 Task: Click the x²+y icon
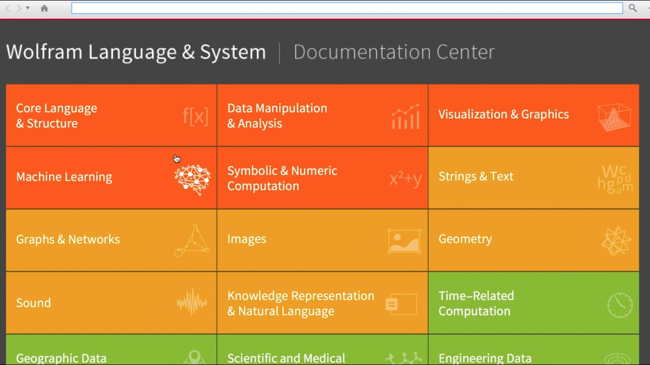point(406,179)
